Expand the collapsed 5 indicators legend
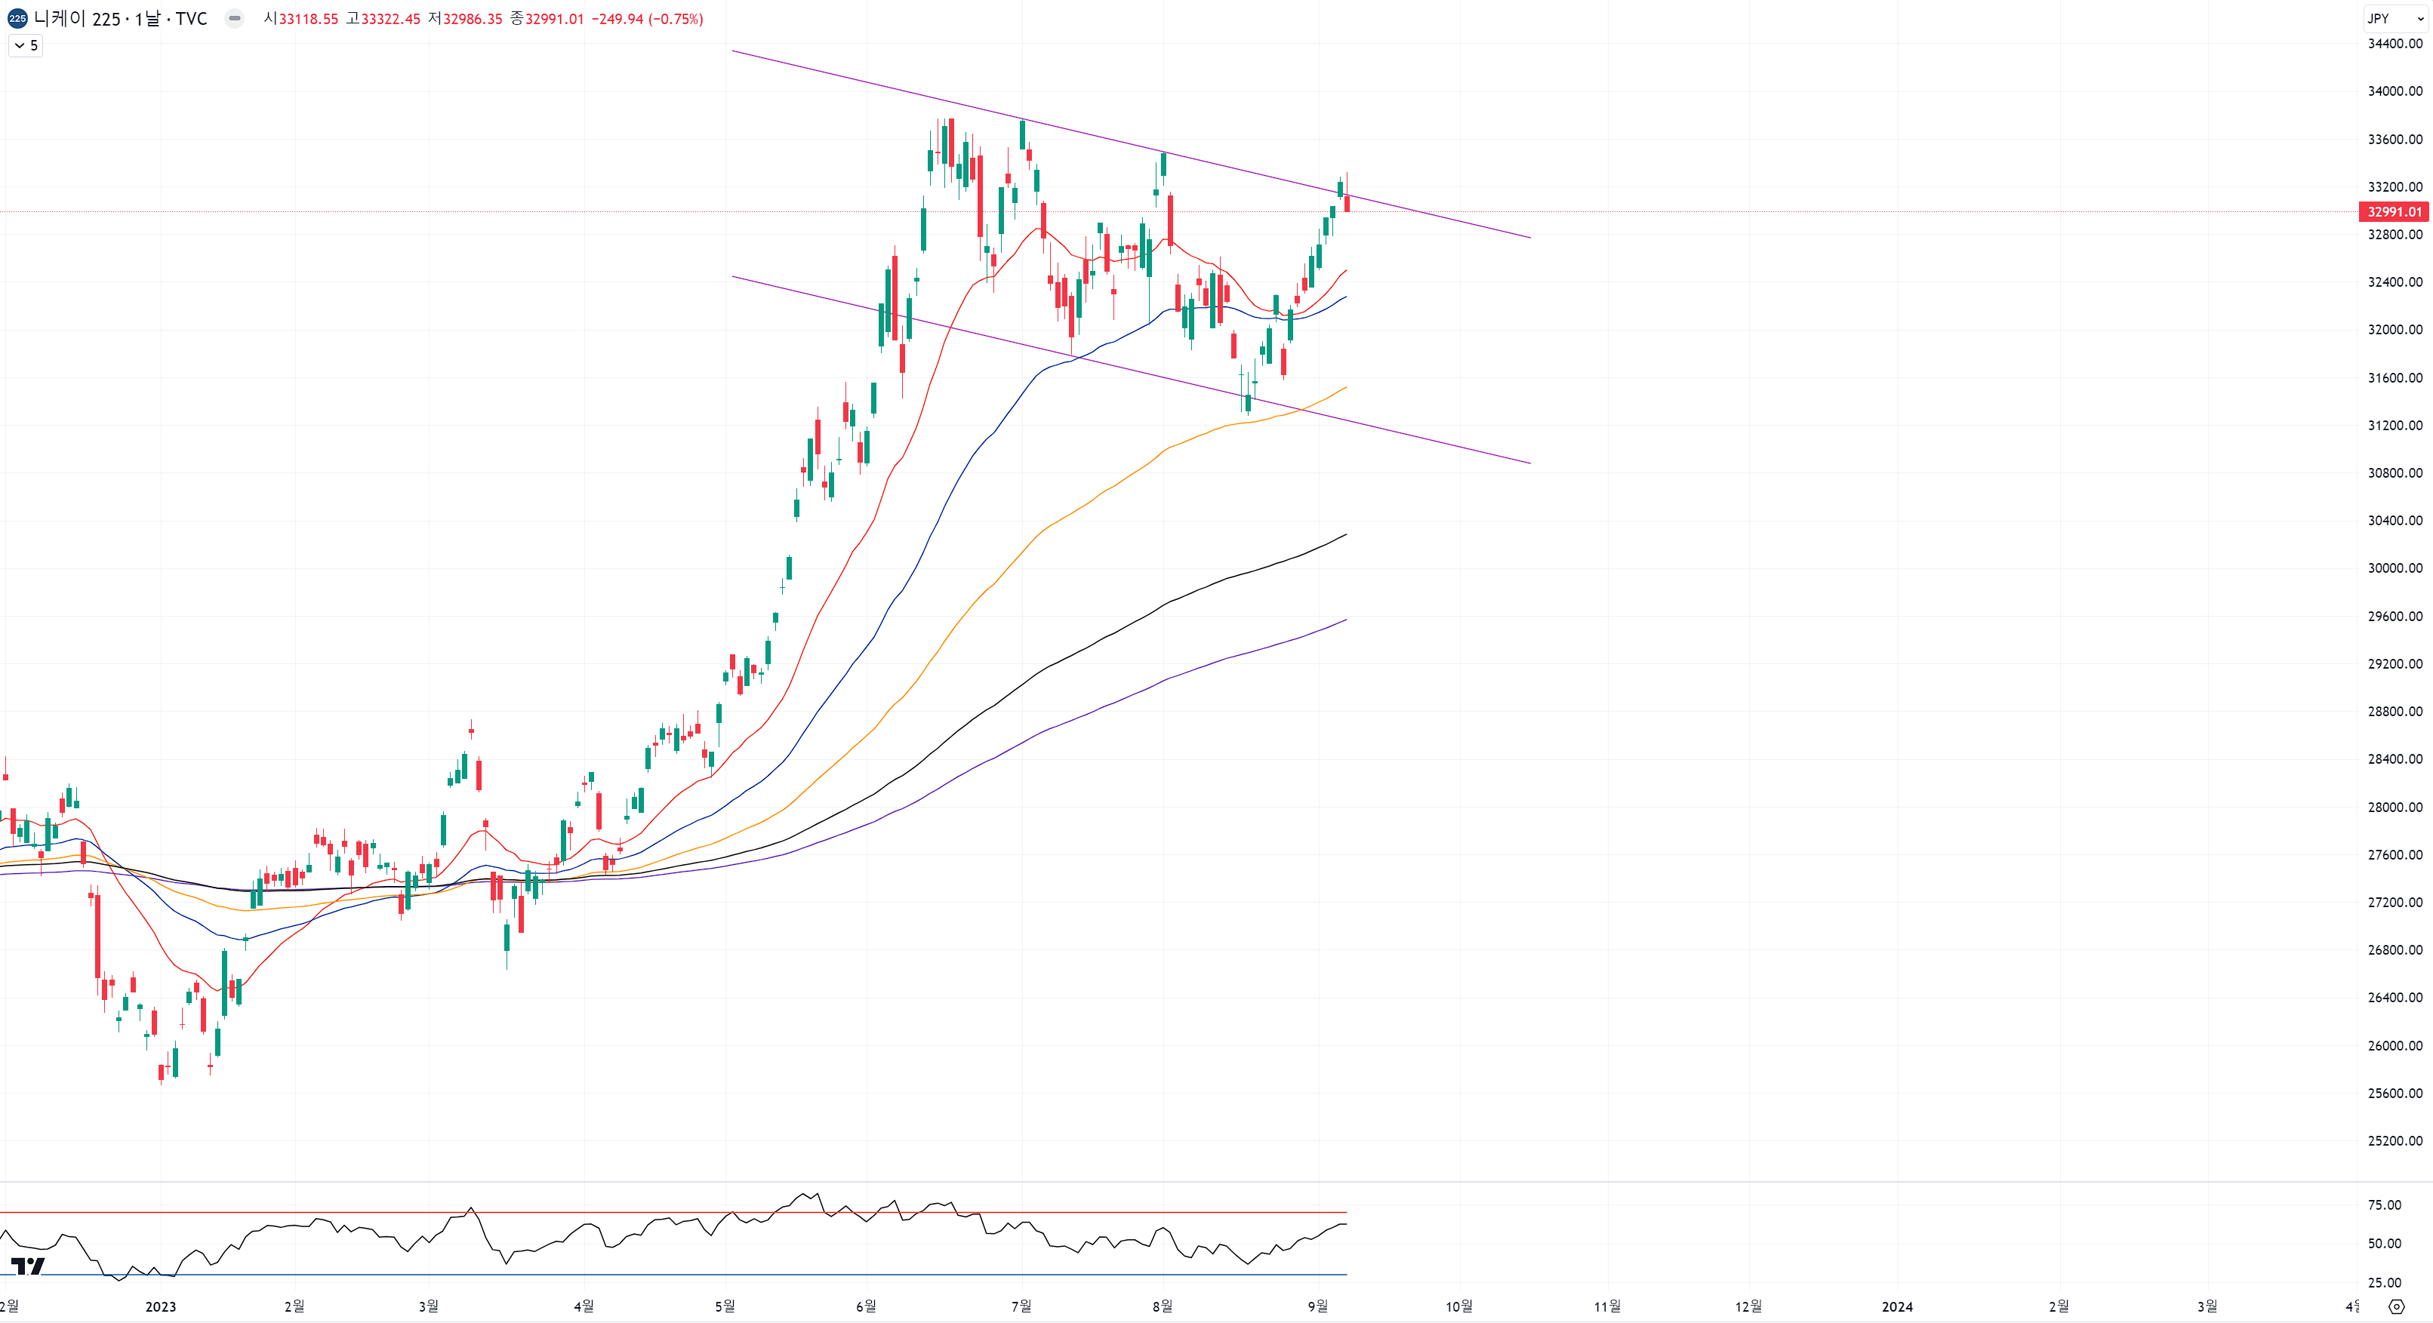Screen dimensions: 2433x1323 [26, 45]
